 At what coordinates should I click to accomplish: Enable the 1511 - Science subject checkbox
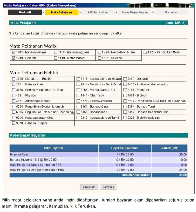pyautogui.click(x=99, y=58)
